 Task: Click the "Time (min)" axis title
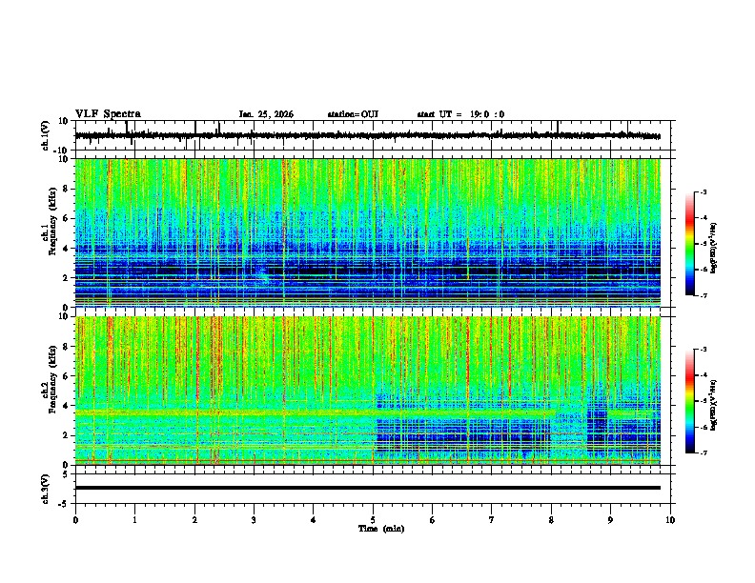[381, 529]
